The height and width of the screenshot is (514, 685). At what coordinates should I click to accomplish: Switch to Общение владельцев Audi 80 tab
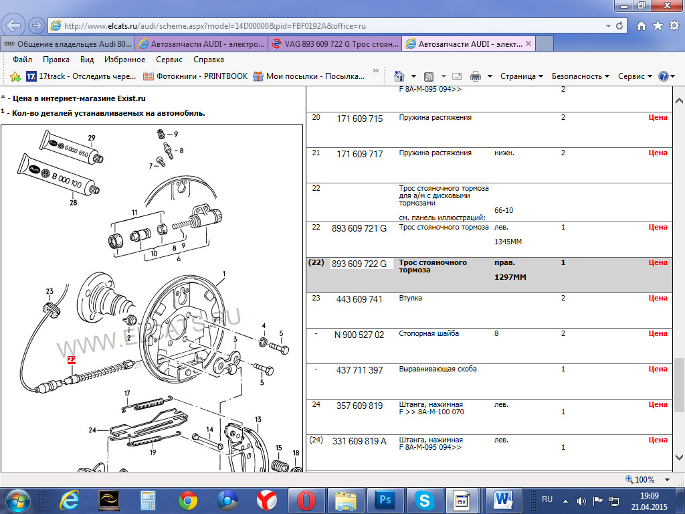point(68,44)
